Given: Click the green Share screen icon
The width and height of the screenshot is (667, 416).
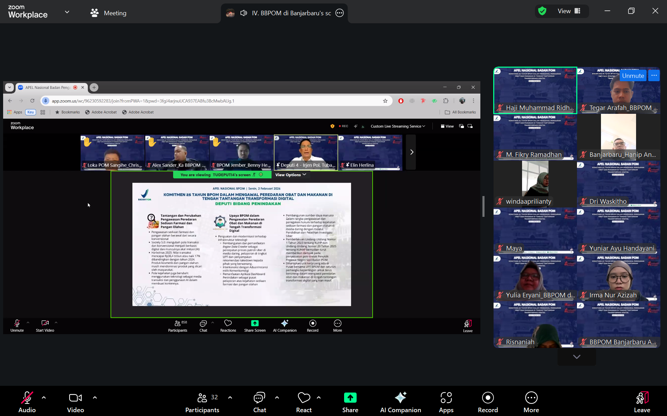Looking at the screenshot, I should [x=350, y=398].
